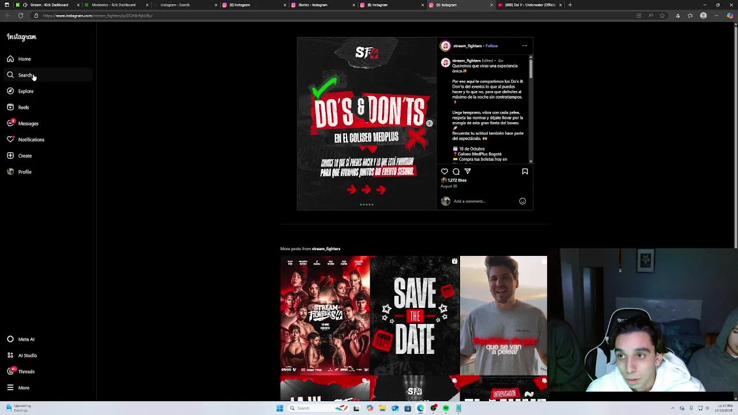Save the post with bookmark icon
738x415 pixels.
click(525, 171)
